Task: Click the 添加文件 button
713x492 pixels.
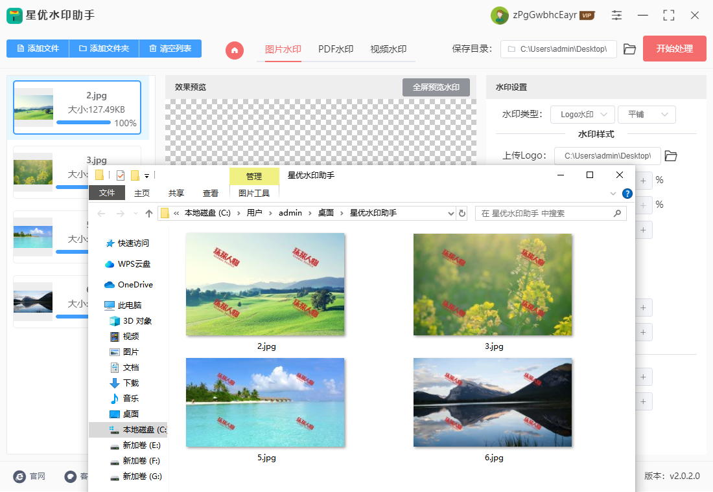Action: tap(38, 49)
